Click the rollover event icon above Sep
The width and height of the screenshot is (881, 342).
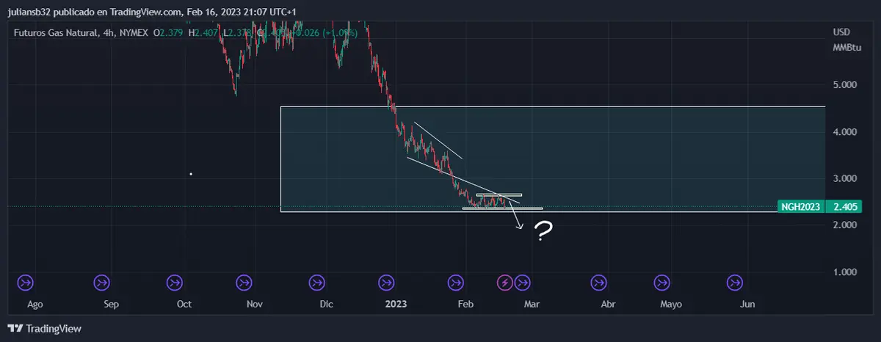(x=101, y=282)
